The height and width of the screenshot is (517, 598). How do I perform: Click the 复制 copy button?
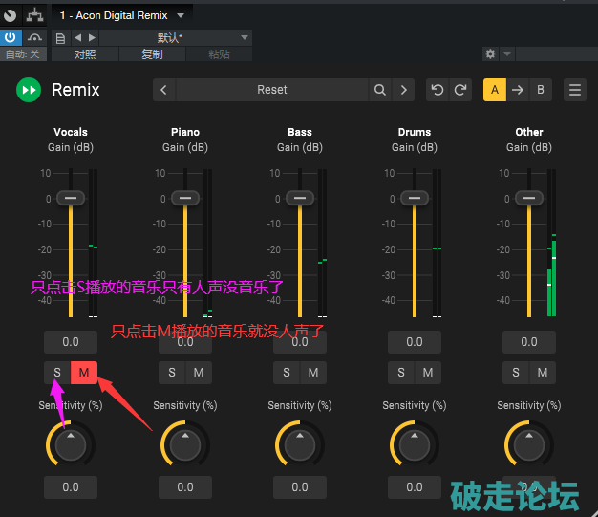pos(152,54)
